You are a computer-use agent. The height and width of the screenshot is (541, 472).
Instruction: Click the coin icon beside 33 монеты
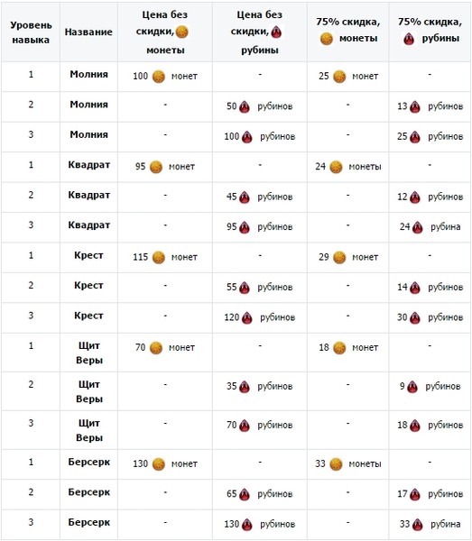pyautogui.click(x=336, y=464)
